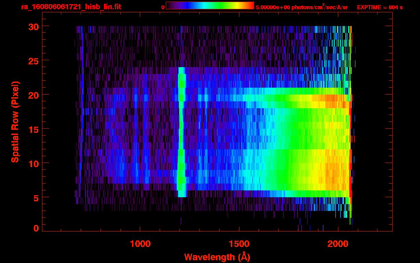Image resolution: width=420 pixels, height=263 pixels.
Task: Click the 2000 wavelength tick label
Action: (x=338, y=243)
